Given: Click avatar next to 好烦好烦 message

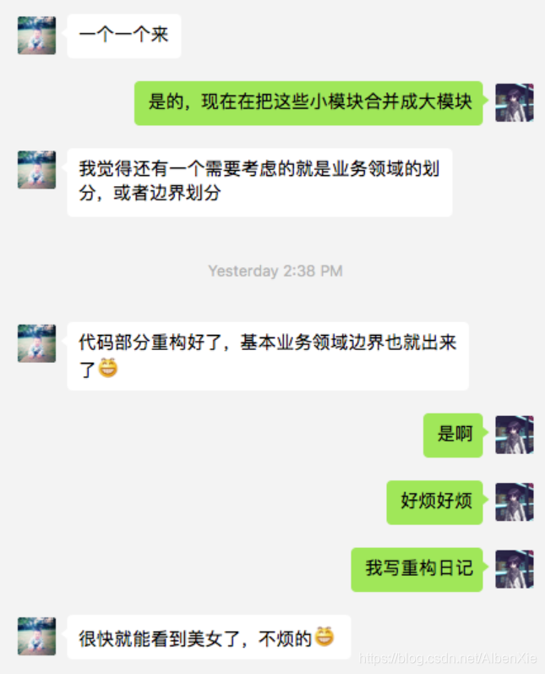Looking at the screenshot, I should tap(515, 501).
